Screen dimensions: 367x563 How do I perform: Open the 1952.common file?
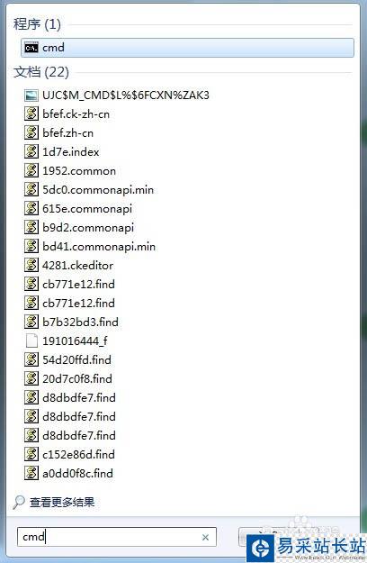point(79,170)
